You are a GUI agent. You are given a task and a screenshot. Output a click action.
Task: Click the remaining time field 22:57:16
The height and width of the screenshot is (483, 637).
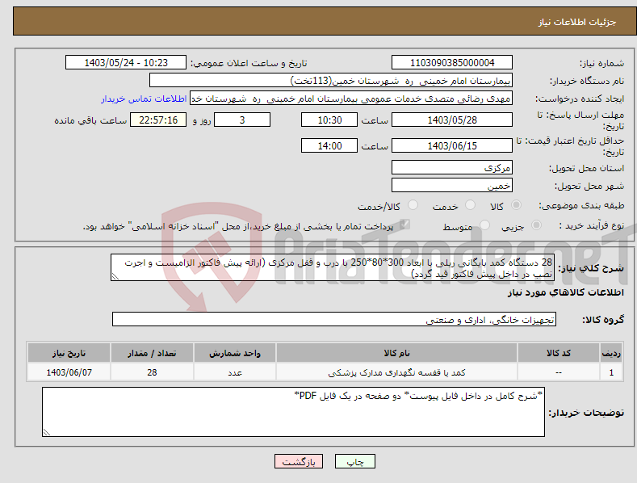pos(158,120)
